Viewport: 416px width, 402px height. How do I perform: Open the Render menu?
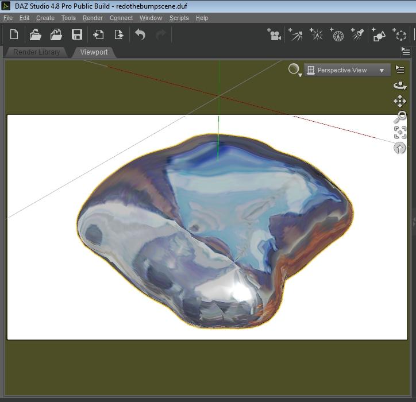[x=93, y=18]
